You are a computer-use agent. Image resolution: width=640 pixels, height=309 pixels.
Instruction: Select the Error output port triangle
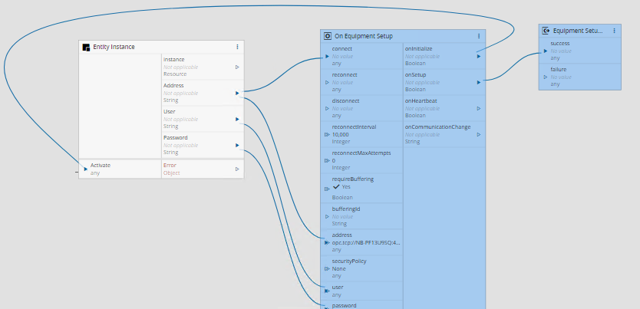(x=237, y=169)
